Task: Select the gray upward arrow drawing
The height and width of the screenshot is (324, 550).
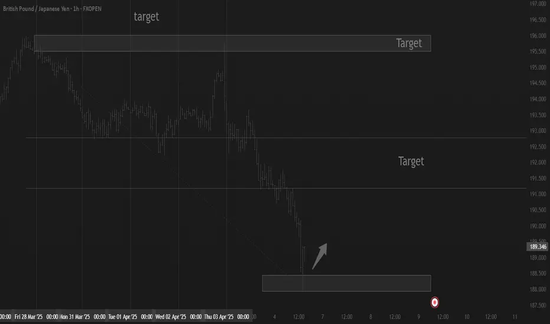Action: coord(319,256)
